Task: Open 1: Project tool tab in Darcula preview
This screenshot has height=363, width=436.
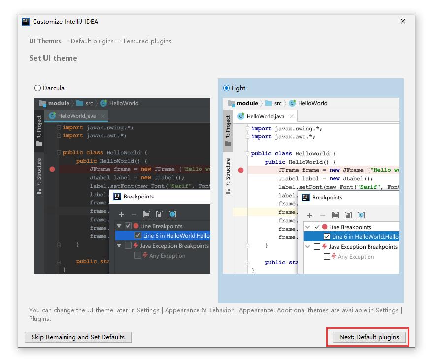Action: tap(39, 131)
